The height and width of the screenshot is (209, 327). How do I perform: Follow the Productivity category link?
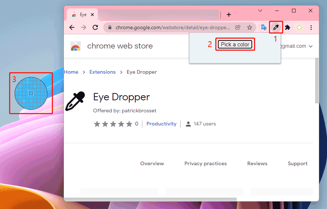pos(161,124)
